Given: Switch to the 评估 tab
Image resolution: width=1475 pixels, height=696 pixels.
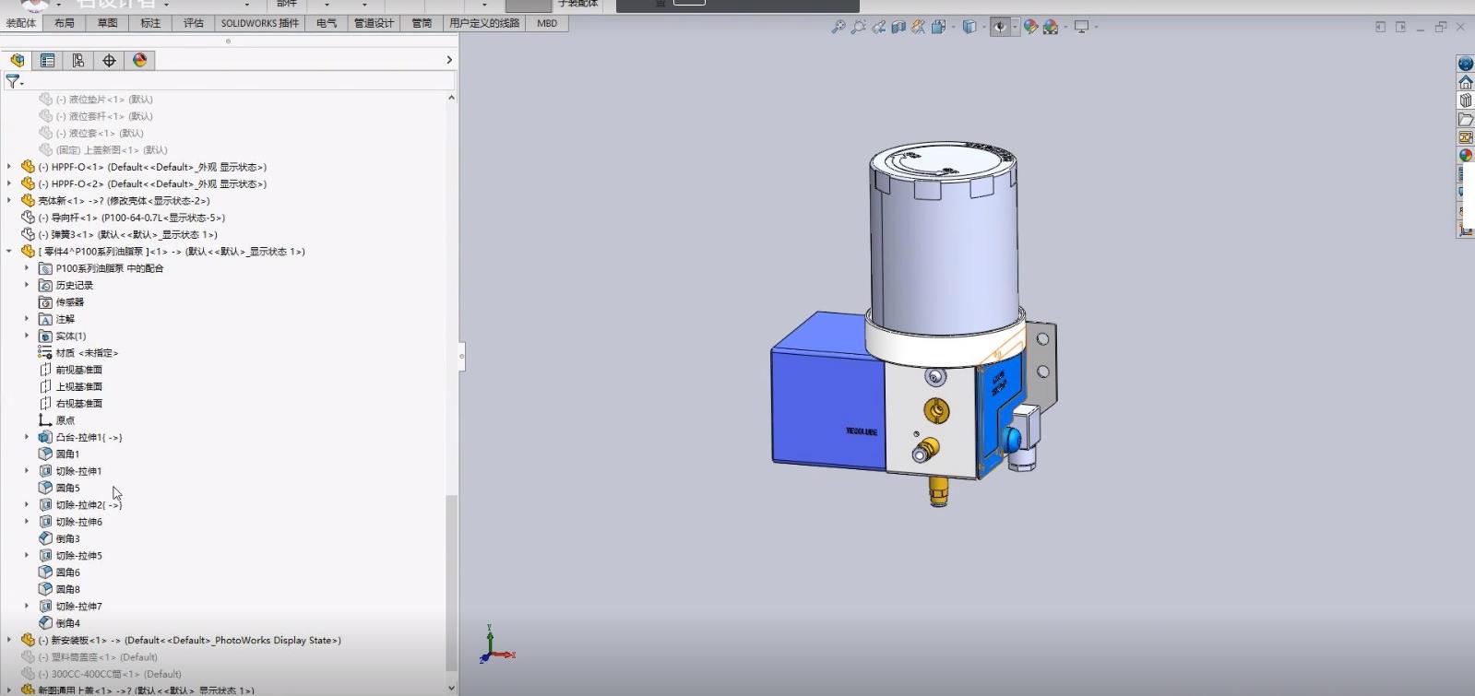Looking at the screenshot, I should [193, 23].
